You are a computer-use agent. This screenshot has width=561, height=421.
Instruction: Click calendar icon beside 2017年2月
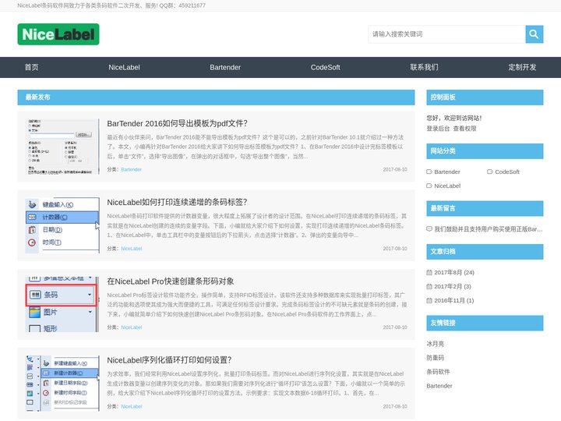pyautogui.click(x=429, y=286)
